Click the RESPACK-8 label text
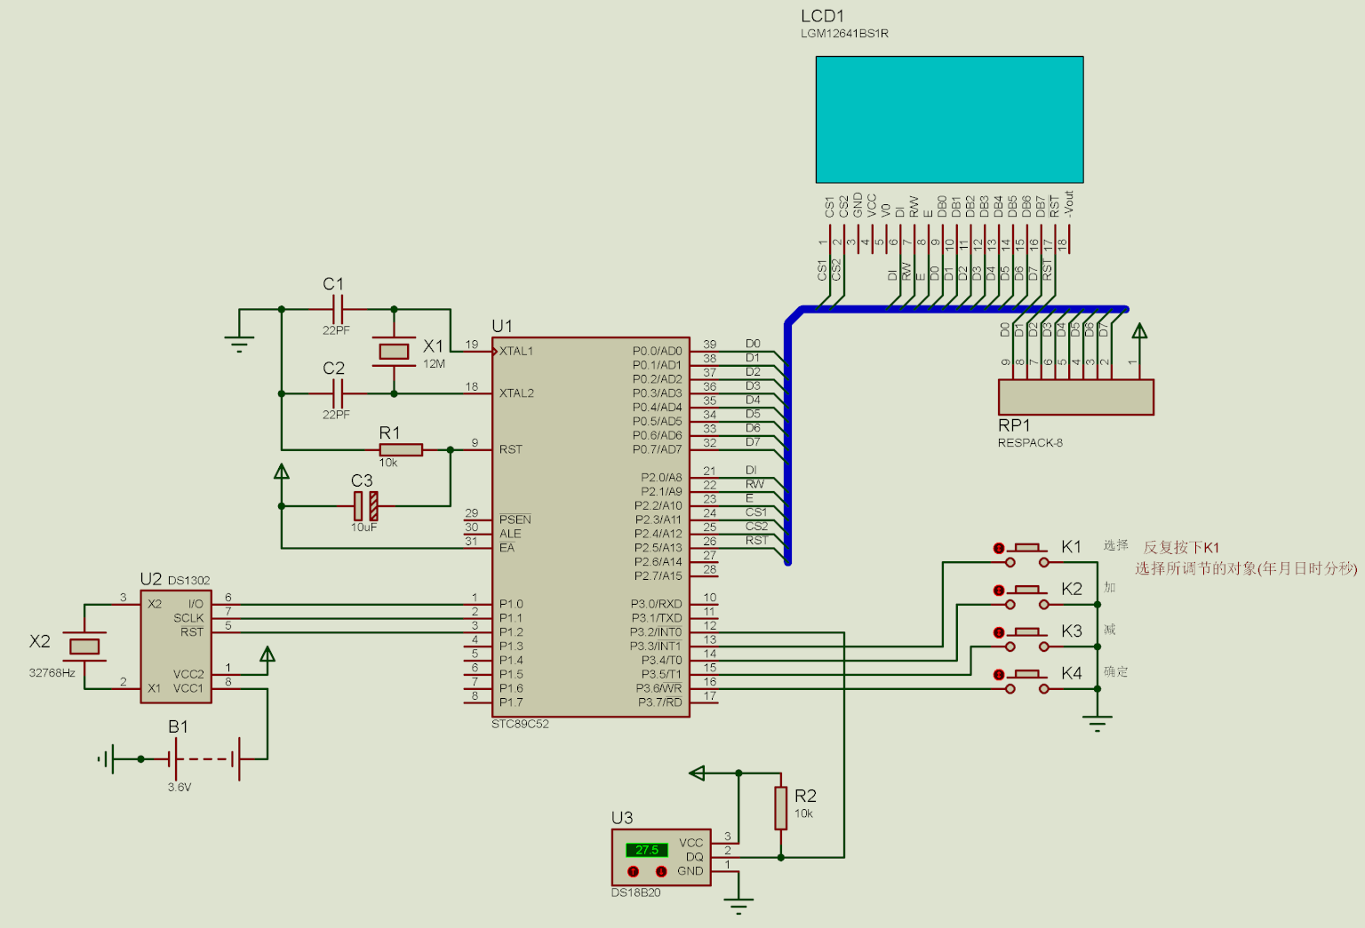This screenshot has height=928, width=1365. pos(1030,442)
